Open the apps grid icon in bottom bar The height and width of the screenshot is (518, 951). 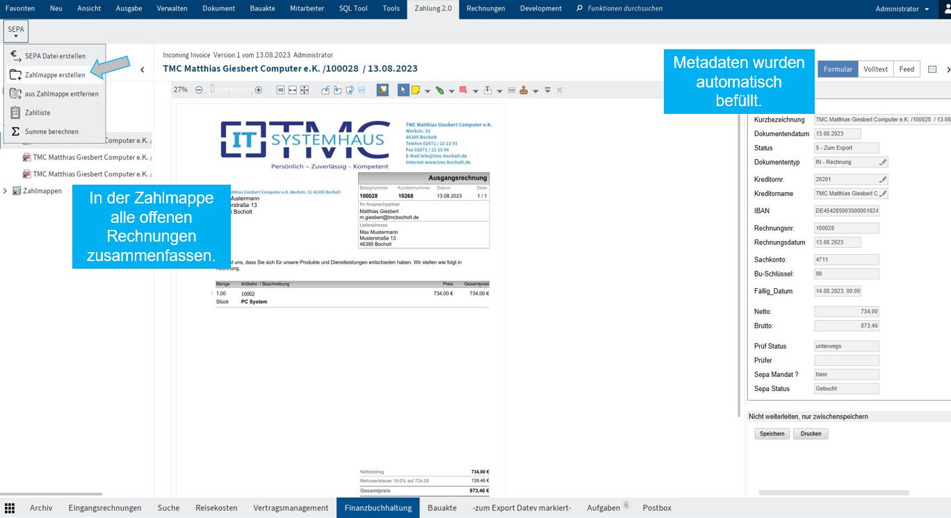click(x=10, y=508)
